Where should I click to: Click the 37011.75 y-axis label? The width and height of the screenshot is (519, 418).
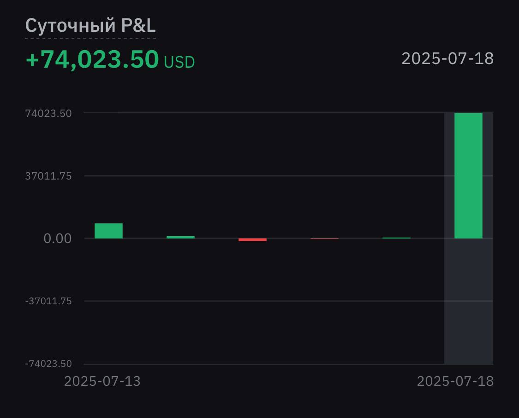coord(48,176)
